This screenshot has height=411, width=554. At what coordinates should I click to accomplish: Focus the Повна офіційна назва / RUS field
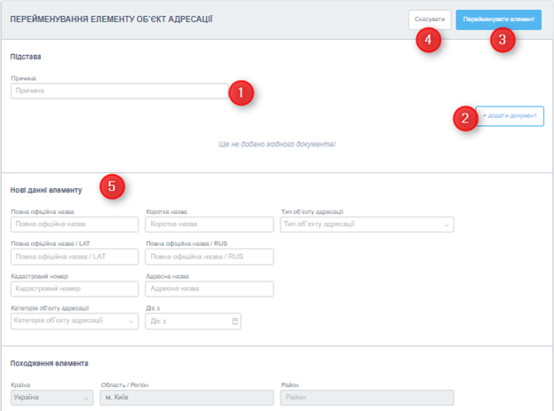[210, 257]
